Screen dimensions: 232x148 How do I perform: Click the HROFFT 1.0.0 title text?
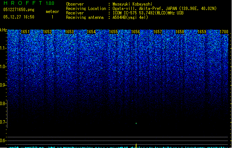point(29,3)
